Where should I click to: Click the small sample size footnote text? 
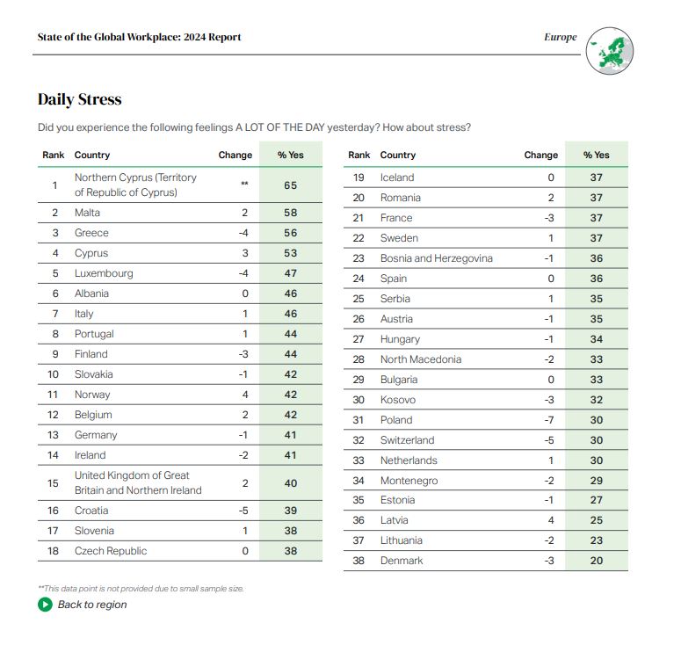pos(141,588)
